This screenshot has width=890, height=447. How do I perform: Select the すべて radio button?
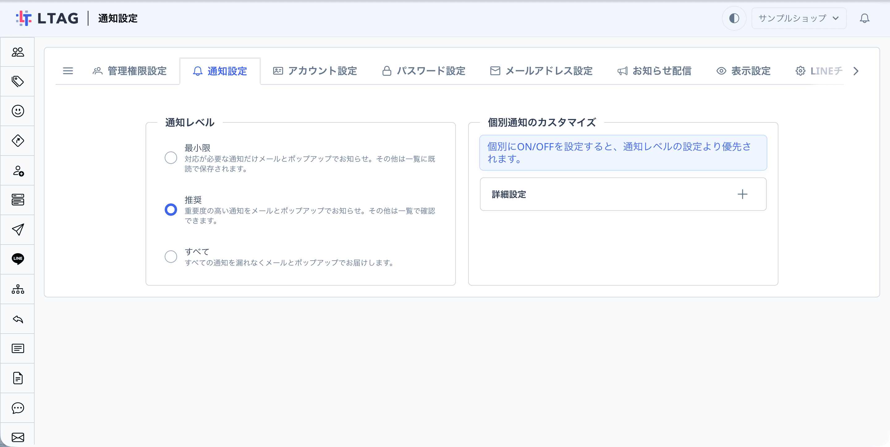pos(171,257)
